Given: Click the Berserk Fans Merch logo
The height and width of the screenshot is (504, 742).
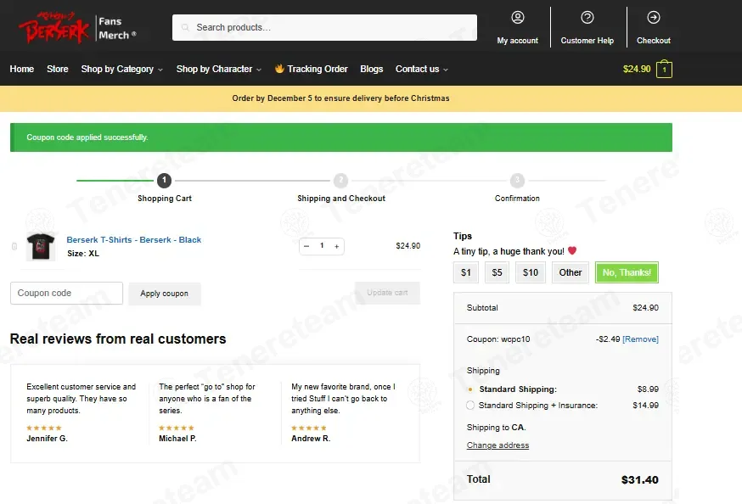Looking at the screenshot, I should 77,28.
